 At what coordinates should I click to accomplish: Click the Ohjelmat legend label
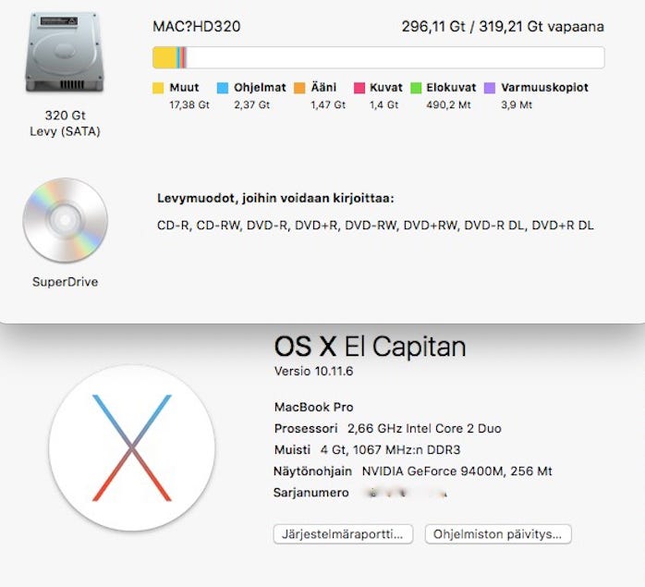260,88
